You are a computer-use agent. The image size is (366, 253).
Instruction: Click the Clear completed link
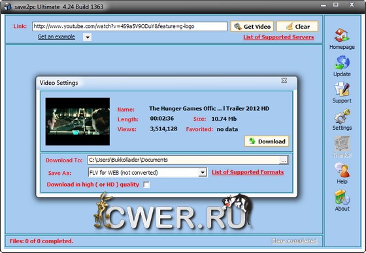click(x=294, y=241)
